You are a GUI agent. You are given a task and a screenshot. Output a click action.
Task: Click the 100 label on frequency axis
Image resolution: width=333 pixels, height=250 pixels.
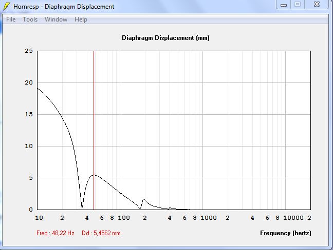pos(124,218)
